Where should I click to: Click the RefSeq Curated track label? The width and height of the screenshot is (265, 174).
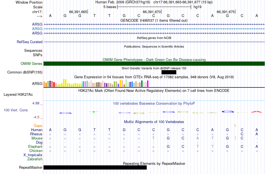tap(29, 42)
